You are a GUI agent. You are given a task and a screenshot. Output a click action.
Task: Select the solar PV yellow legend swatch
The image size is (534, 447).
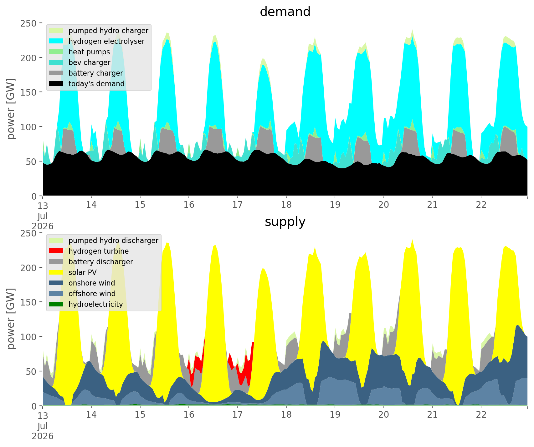point(56,272)
